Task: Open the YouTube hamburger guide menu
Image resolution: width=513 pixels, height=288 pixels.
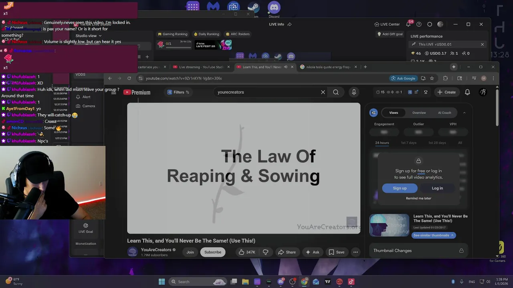Action: pyautogui.click(x=113, y=92)
